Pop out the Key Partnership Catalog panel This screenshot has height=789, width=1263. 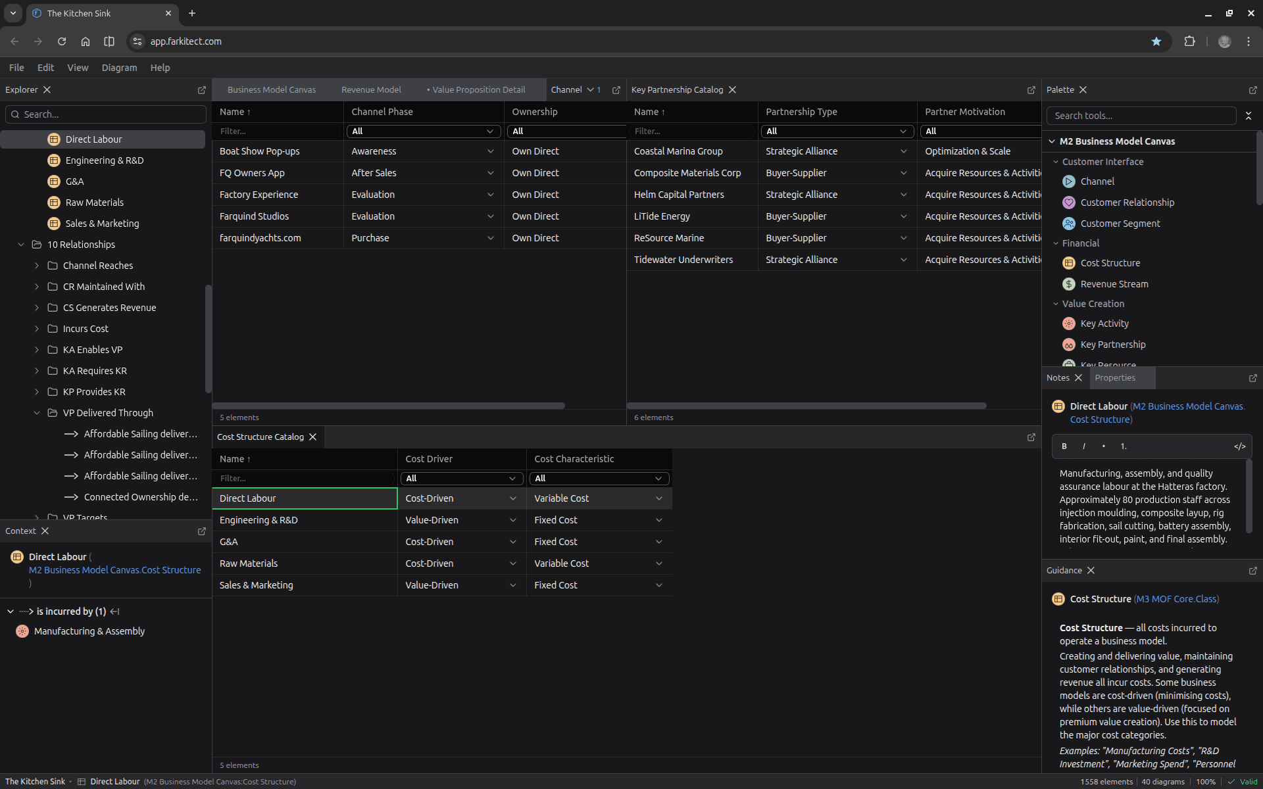(1031, 90)
